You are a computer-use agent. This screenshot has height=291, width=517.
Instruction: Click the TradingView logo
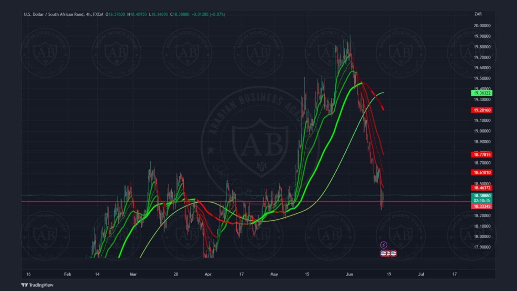pos(37,285)
